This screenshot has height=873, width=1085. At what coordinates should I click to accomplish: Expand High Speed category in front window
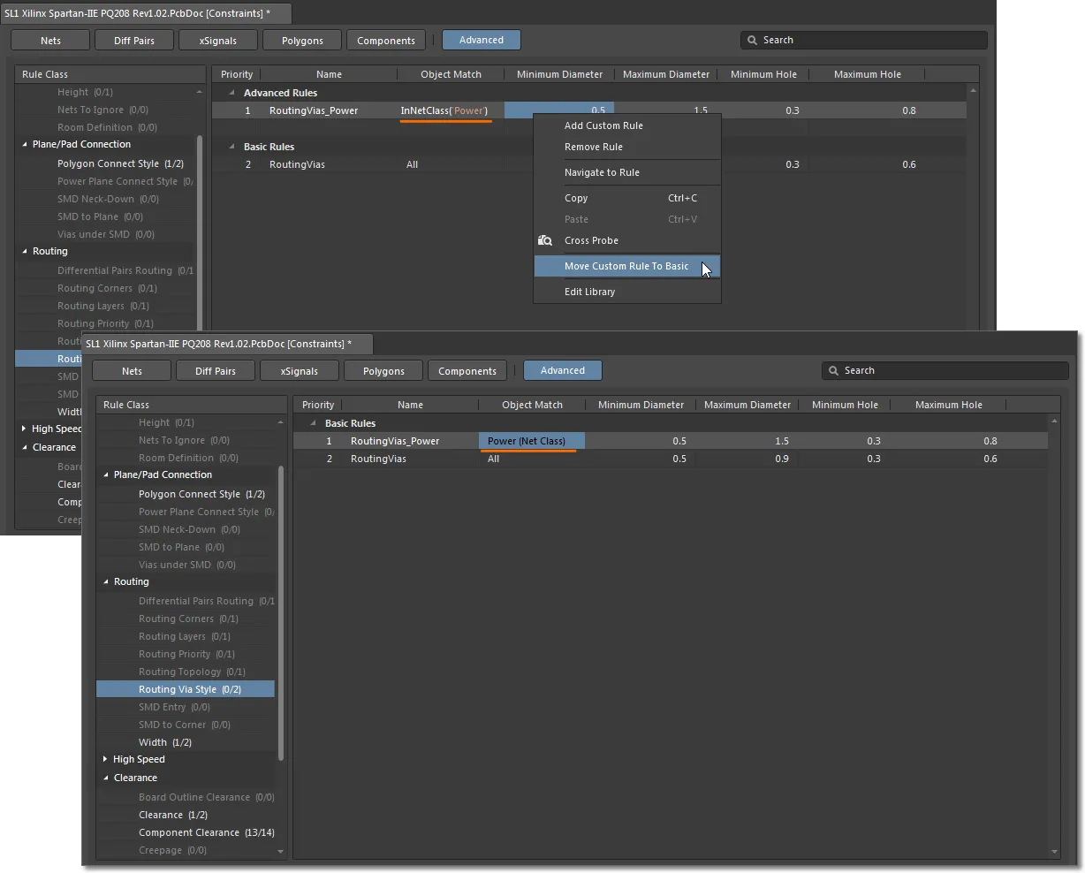pos(105,759)
